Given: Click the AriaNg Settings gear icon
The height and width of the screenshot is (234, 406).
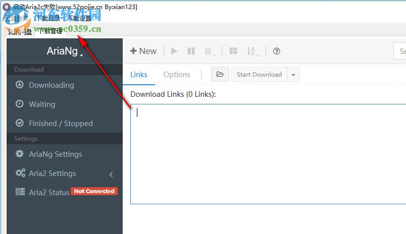Looking at the screenshot, I should click(19, 154).
